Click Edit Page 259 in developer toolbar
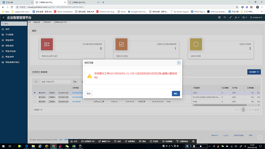The height and width of the screenshot is (149, 265). 104,141
